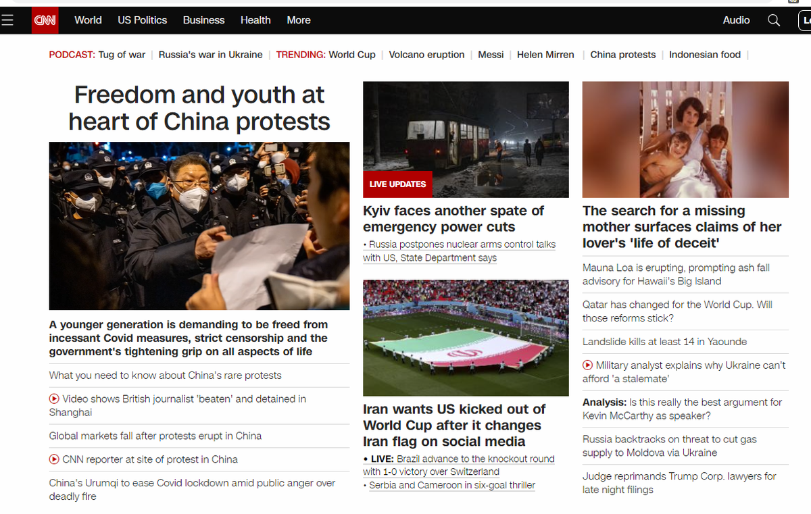Open 'Global markets fall' article
The width and height of the screenshot is (811, 514).
click(x=155, y=436)
